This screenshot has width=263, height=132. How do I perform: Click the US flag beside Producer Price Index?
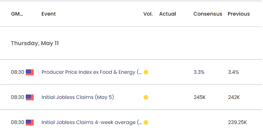30,72
